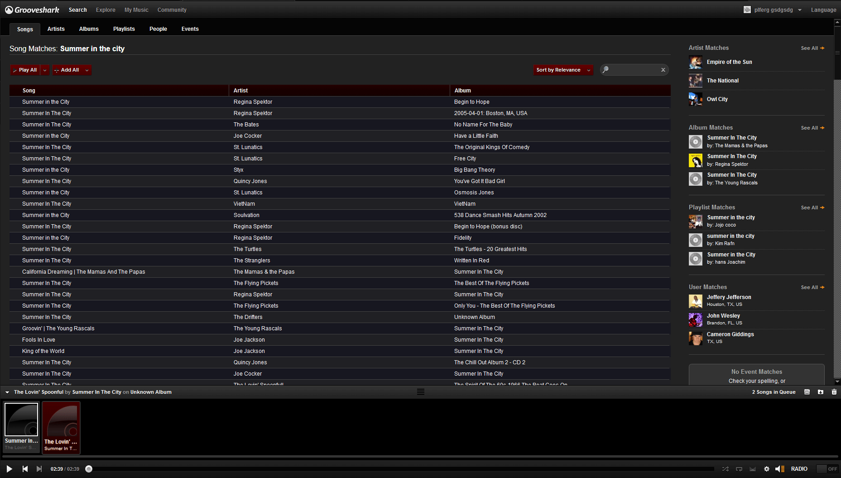Switch to the Artists tab
This screenshot has width=841, height=478.
56,29
